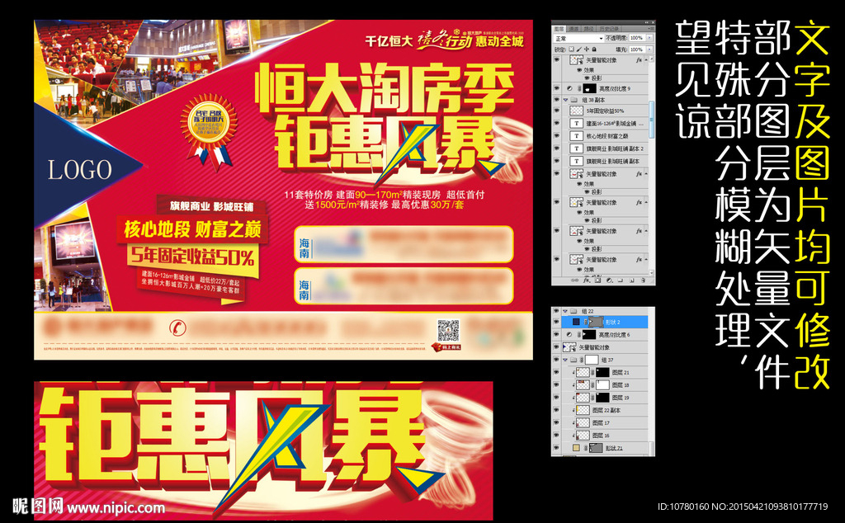The height and width of the screenshot is (523, 845).
Task: Click the lock all padlock icon
Action: [x=594, y=49]
